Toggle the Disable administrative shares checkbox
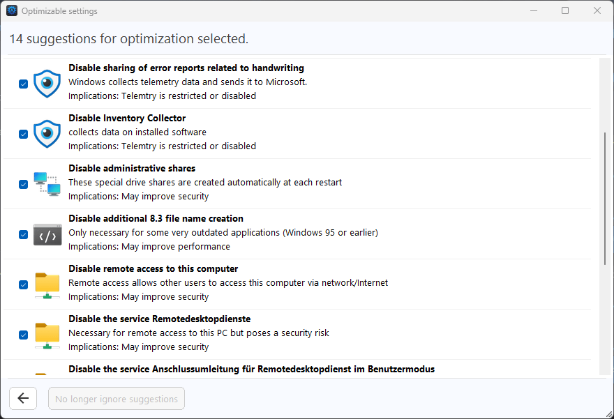Viewport: 614px width, 419px height. pos(23,184)
